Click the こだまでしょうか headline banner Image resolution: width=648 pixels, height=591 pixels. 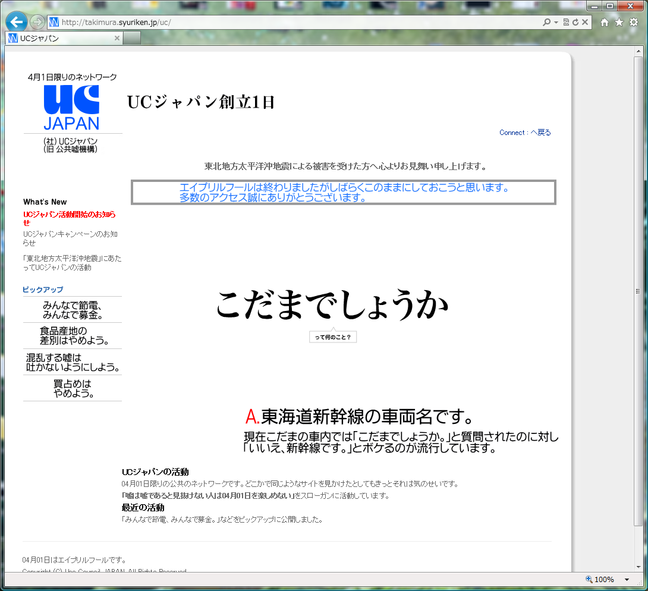[332, 305]
